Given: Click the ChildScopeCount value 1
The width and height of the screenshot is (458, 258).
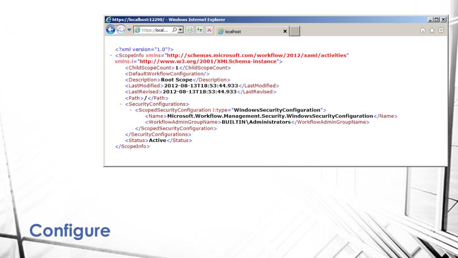Looking at the screenshot, I should pos(177,68).
